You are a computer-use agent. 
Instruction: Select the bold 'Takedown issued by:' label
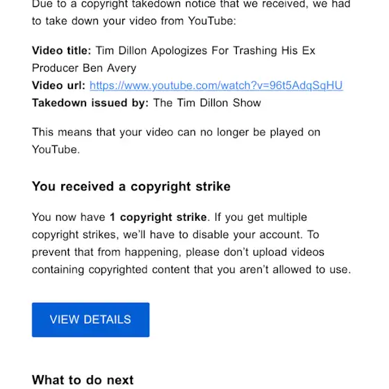(x=90, y=103)
